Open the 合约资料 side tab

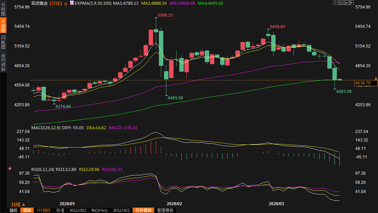pyautogui.click(x=3, y=62)
